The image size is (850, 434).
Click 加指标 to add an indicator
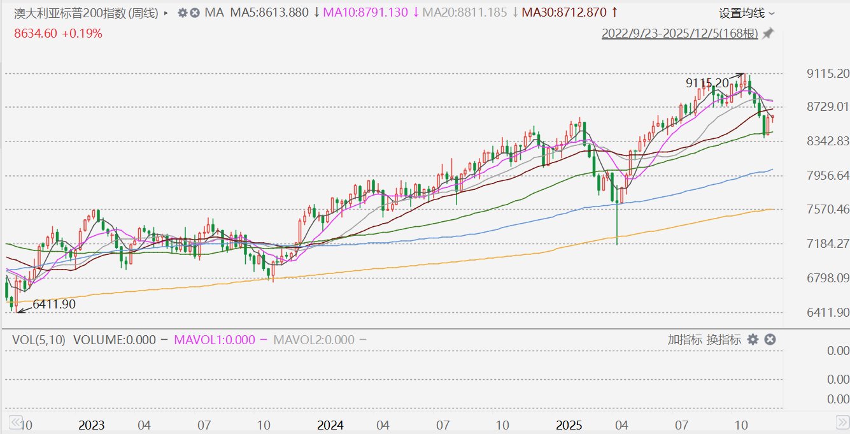(684, 340)
